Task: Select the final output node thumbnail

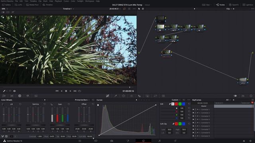Action: [243, 79]
